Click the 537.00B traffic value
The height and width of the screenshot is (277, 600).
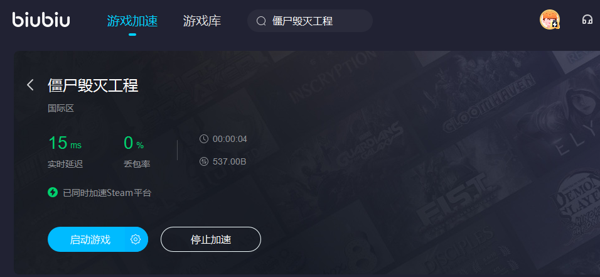coord(229,161)
